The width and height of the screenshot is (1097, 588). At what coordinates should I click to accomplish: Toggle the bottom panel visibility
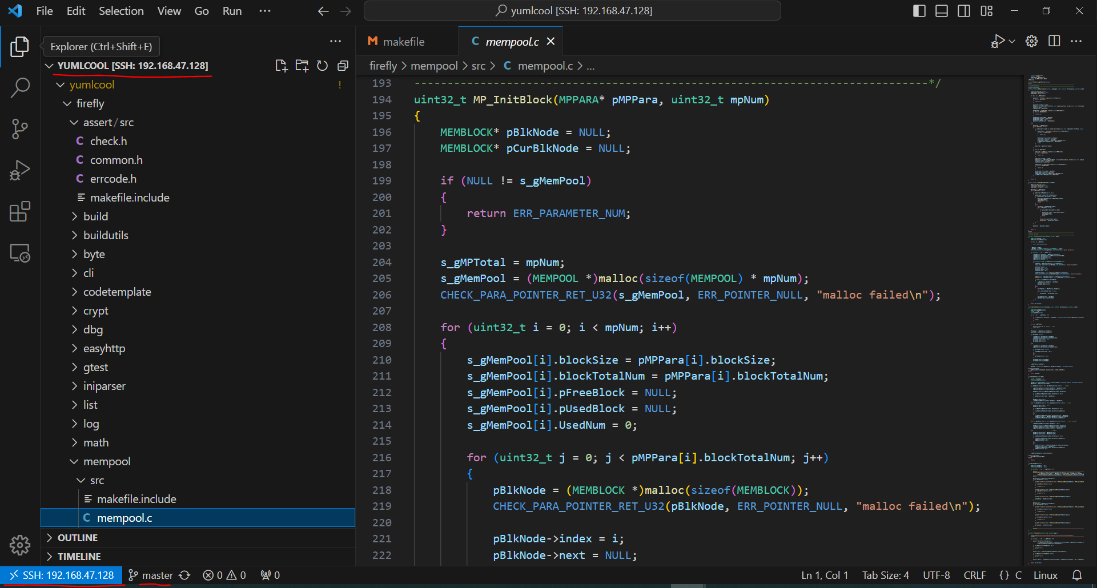(x=941, y=11)
